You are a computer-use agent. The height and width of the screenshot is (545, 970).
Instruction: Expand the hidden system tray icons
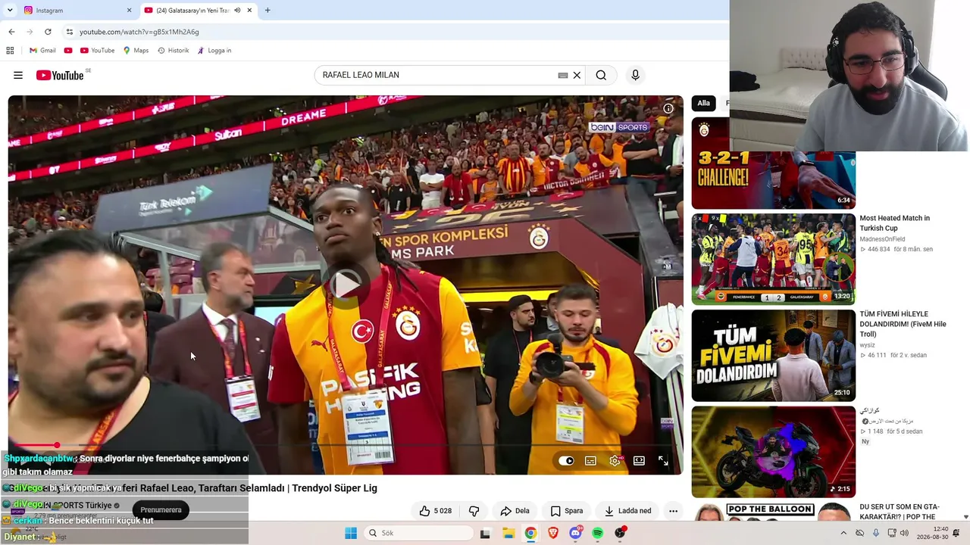pyautogui.click(x=843, y=533)
